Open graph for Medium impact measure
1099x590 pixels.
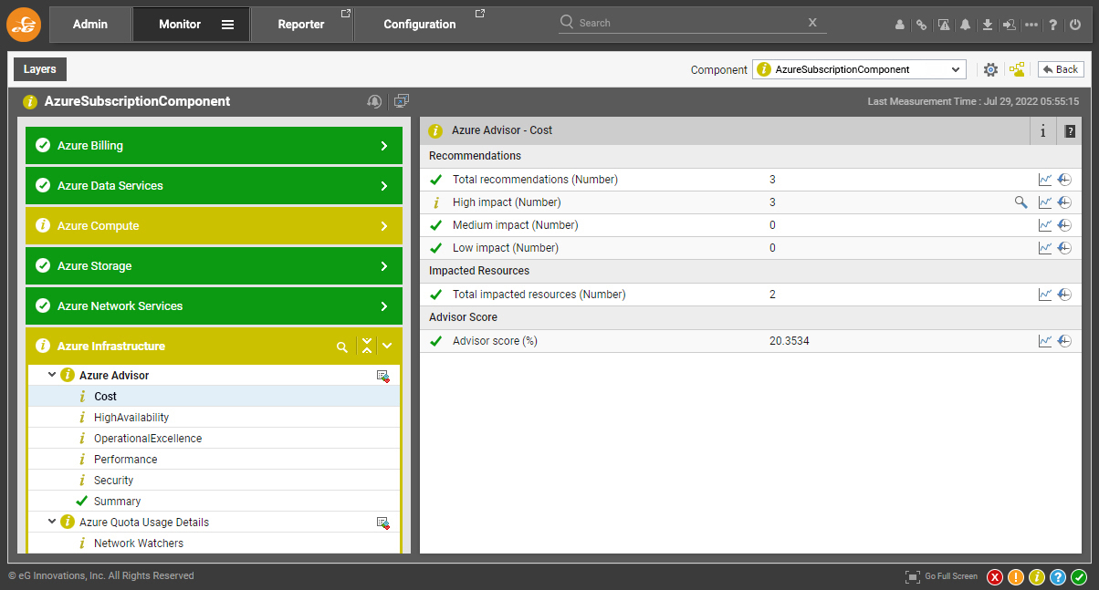tap(1045, 225)
